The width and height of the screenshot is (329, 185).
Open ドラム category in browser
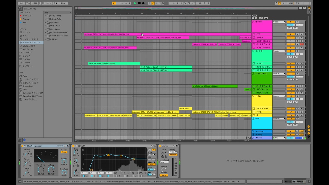pyautogui.click(x=25, y=36)
